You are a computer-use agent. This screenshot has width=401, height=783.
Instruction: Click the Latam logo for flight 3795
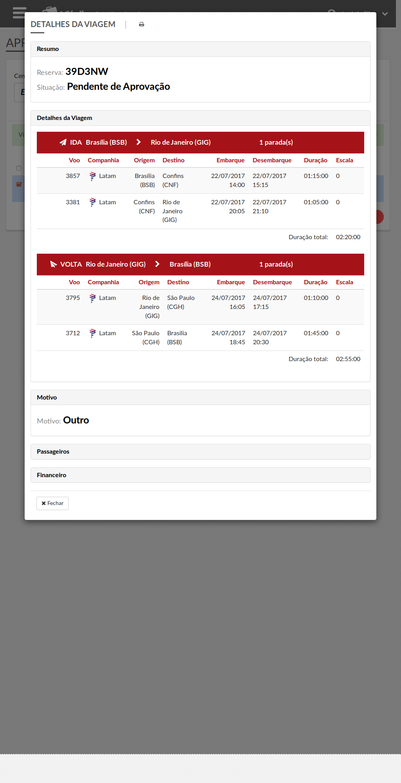click(92, 298)
